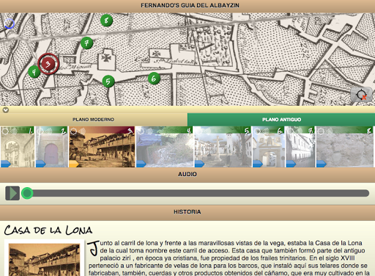Open thumbnail 6 gateway photo
Image resolution: width=375 pixels, height=276 pixels.
pos(268,147)
